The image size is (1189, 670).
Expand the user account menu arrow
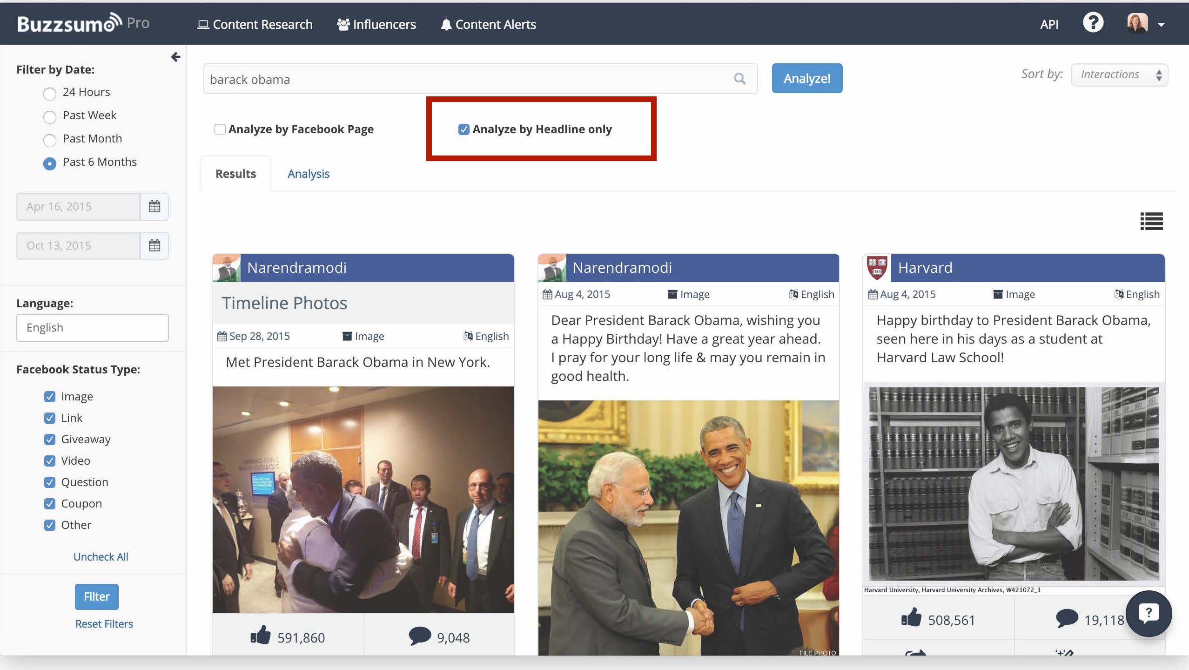pyautogui.click(x=1162, y=25)
